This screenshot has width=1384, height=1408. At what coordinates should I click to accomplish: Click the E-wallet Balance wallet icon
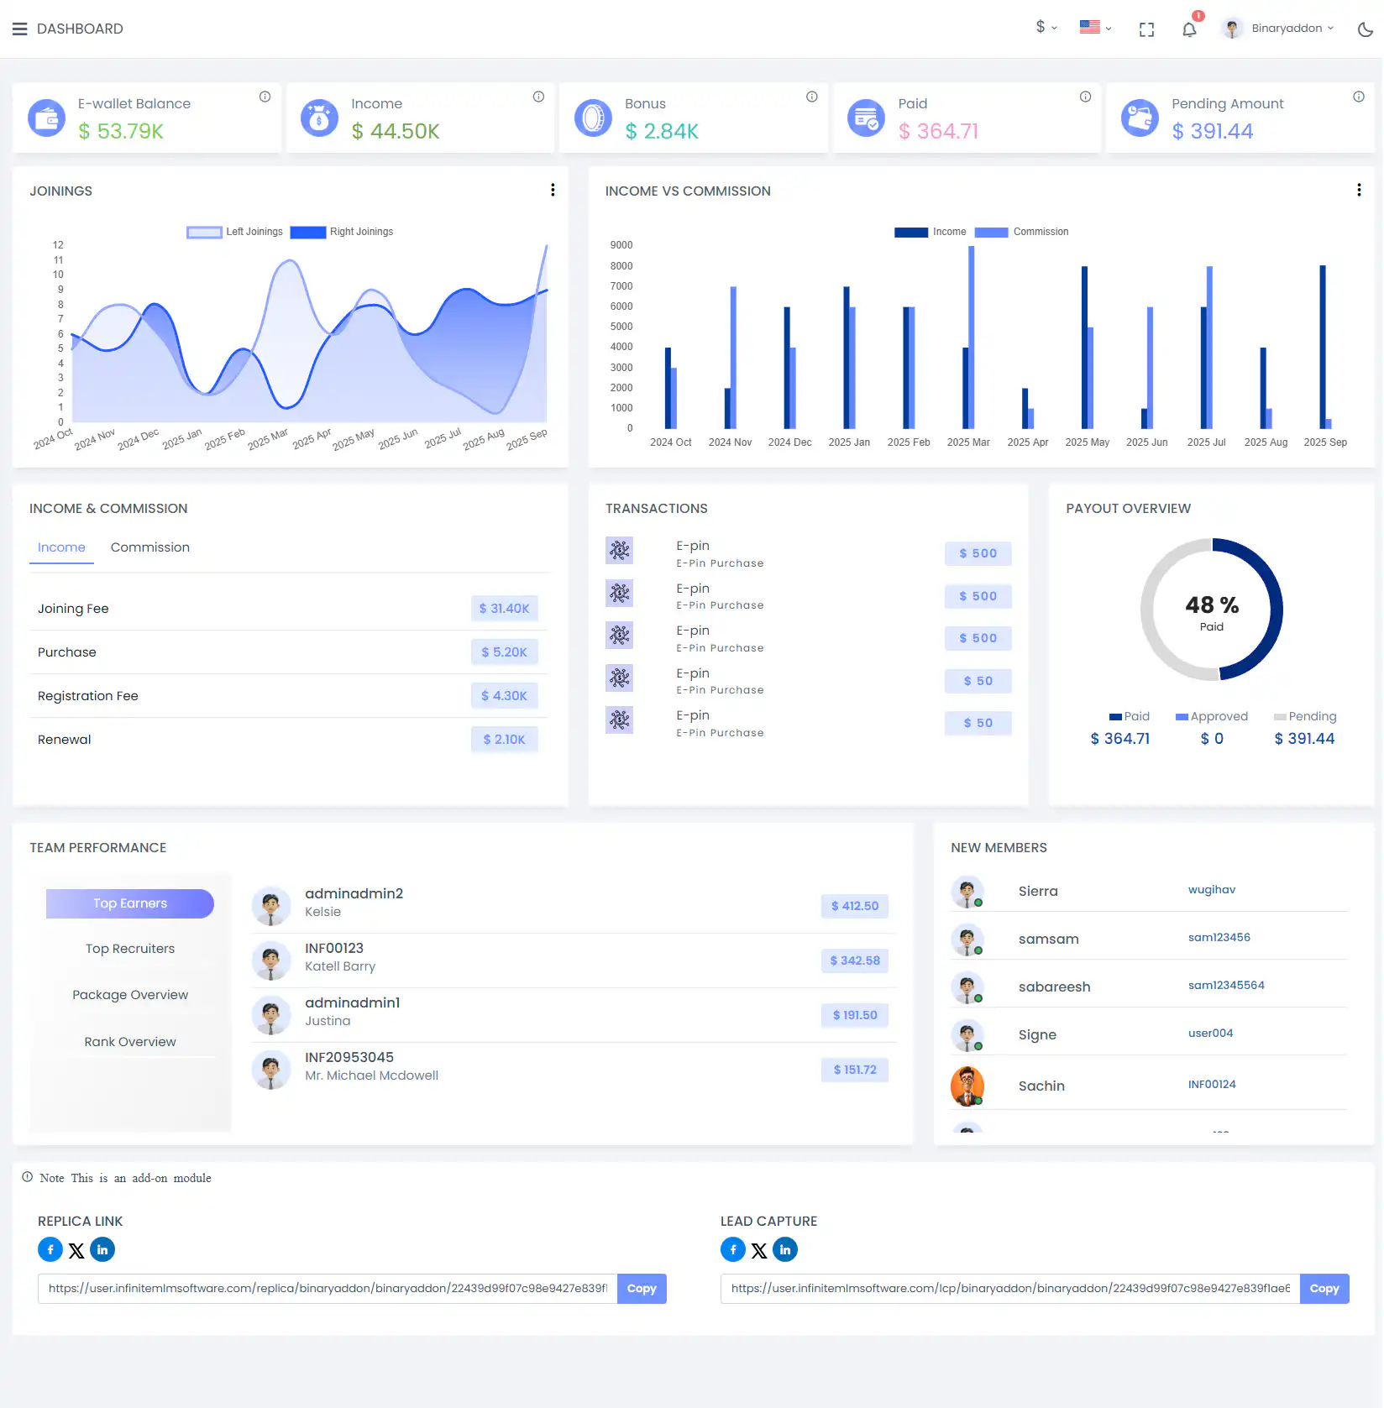(46, 118)
